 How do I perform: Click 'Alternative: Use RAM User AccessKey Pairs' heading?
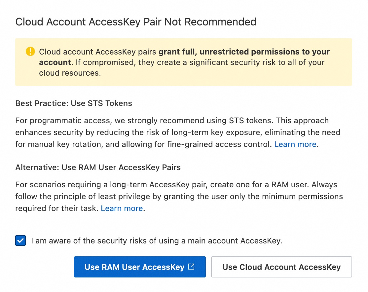tap(98, 167)
